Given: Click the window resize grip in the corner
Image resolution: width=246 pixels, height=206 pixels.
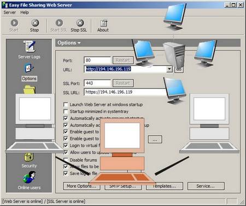Looking at the screenshot, I should (x=241, y=202).
